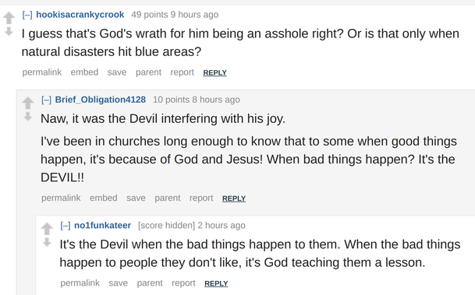Report hookisacrankycrook's comment
This screenshot has width=475, height=295.
coord(182,72)
